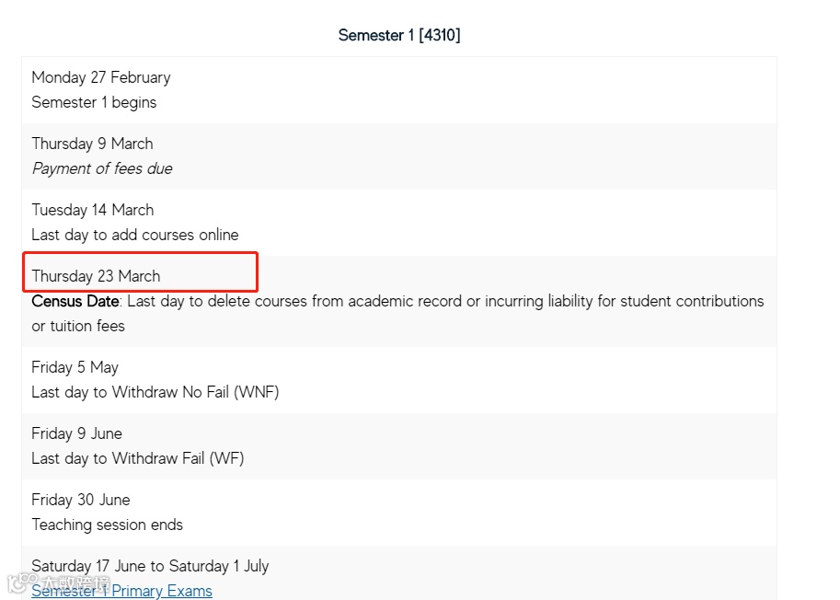Image resolution: width=840 pixels, height=600 pixels.
Task: Select the Friday 30 June date
Action: tap(81, 500)
